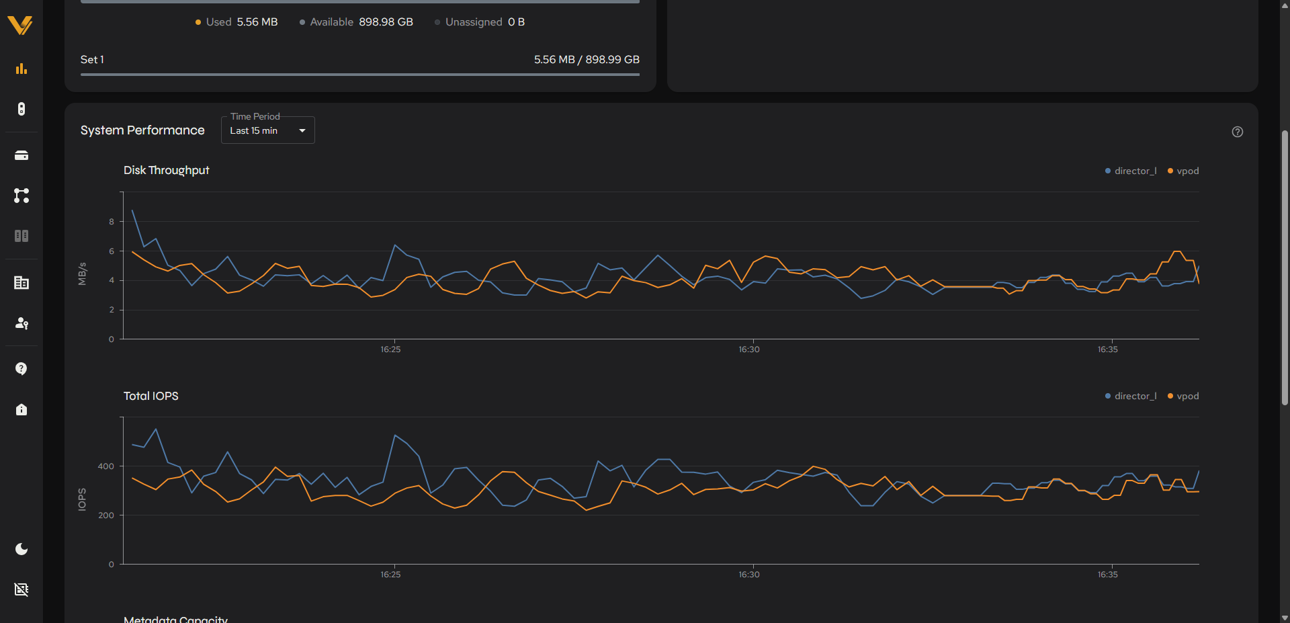
Task: Open the user permissions sidebar icon
Action: [x=21, y=323]
